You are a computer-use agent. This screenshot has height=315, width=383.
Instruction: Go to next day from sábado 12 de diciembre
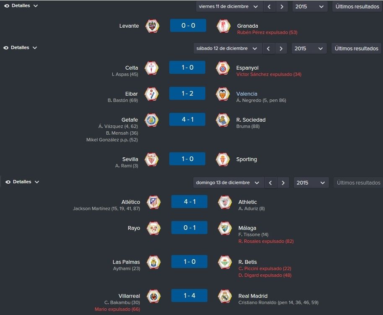click(x=281, y=48)
